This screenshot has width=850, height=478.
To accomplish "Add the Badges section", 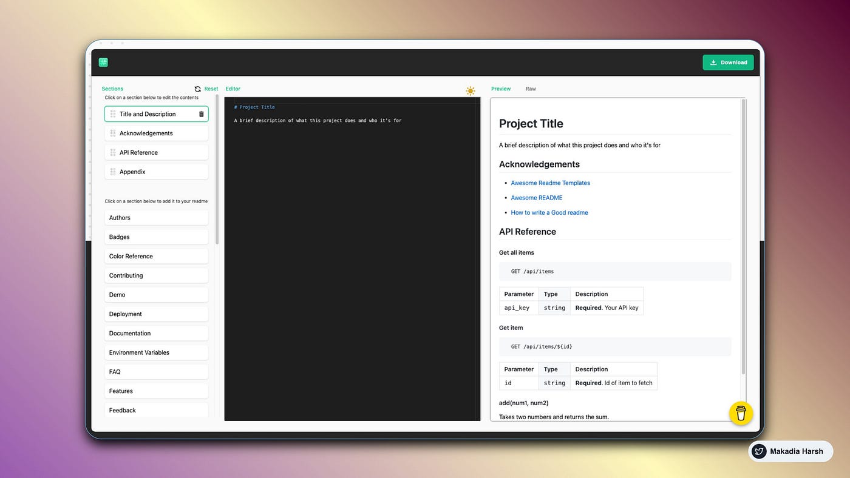I will click(157, 237).
